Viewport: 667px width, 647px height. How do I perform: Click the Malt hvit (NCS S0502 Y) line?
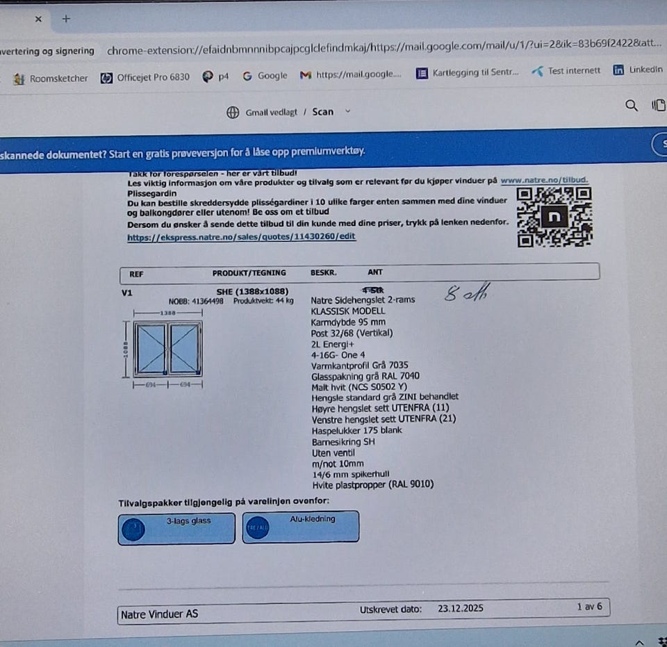[359, 387]
